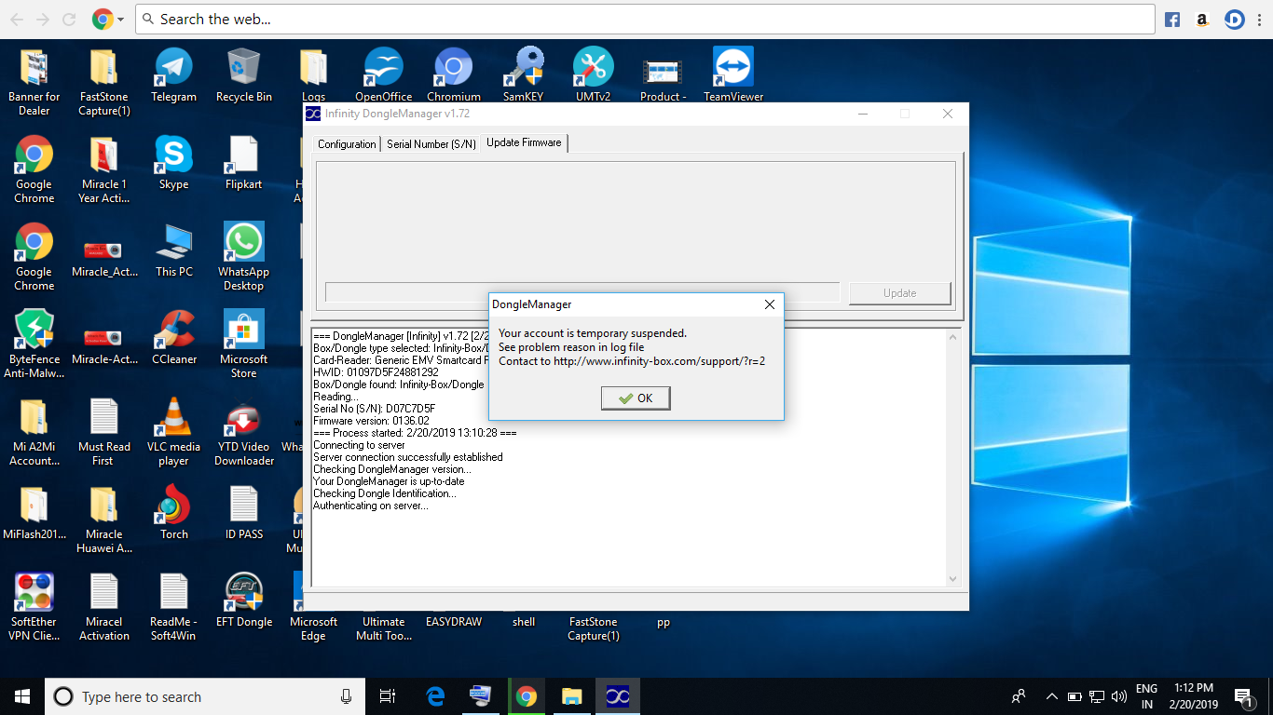
Task: Open the Windows Start menu
Action: click(22, 696)
